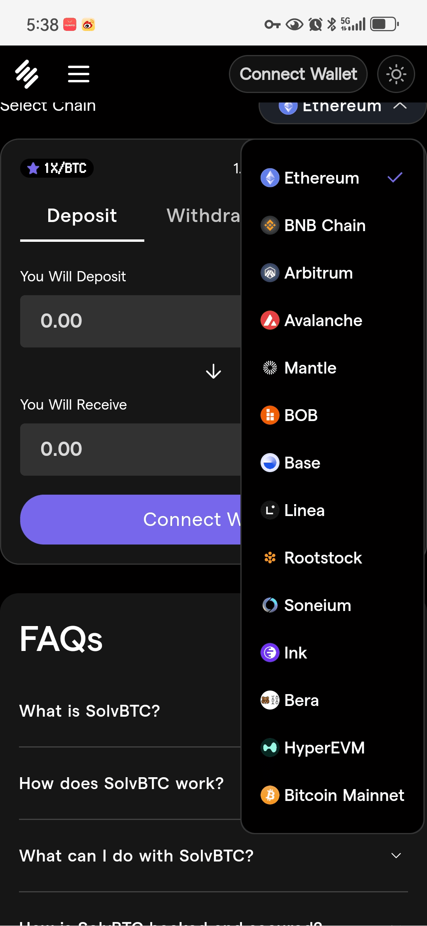
Task: Choose Mantle from the chain list
Action: (x=310, y=368)
